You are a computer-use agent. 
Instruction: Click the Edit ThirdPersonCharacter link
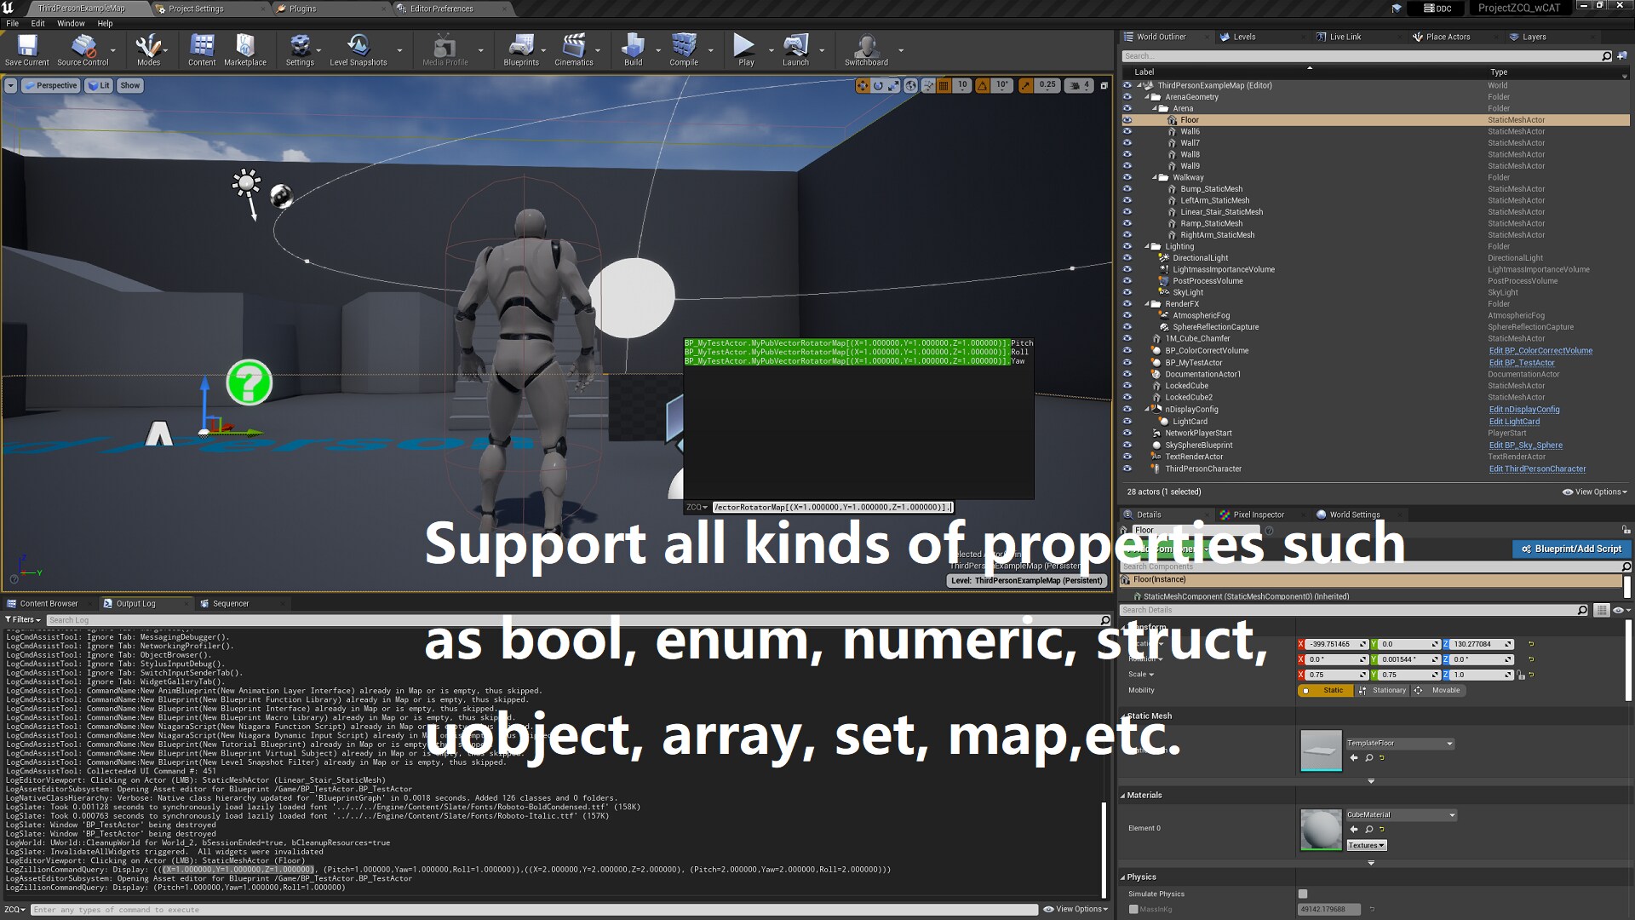pyautogui.click(x=1537, y=469)
